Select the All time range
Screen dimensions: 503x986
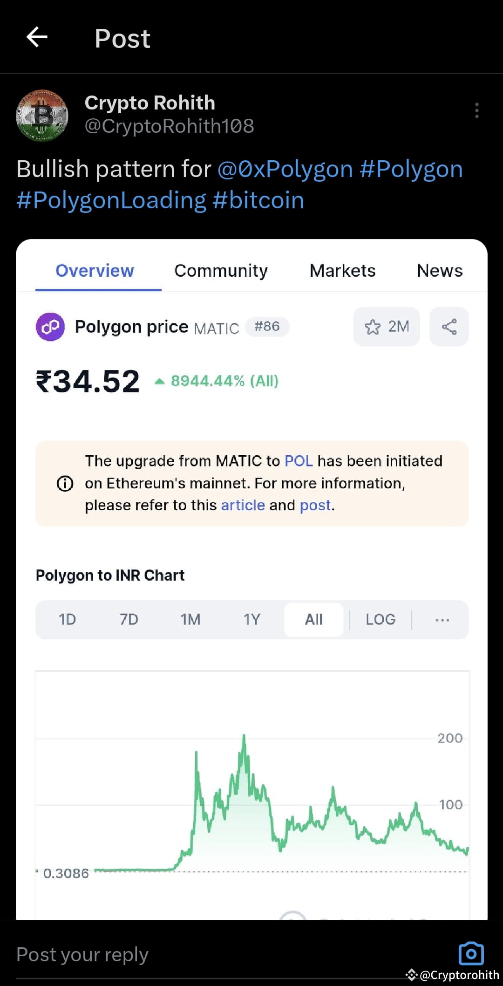(x=313, y=619)
